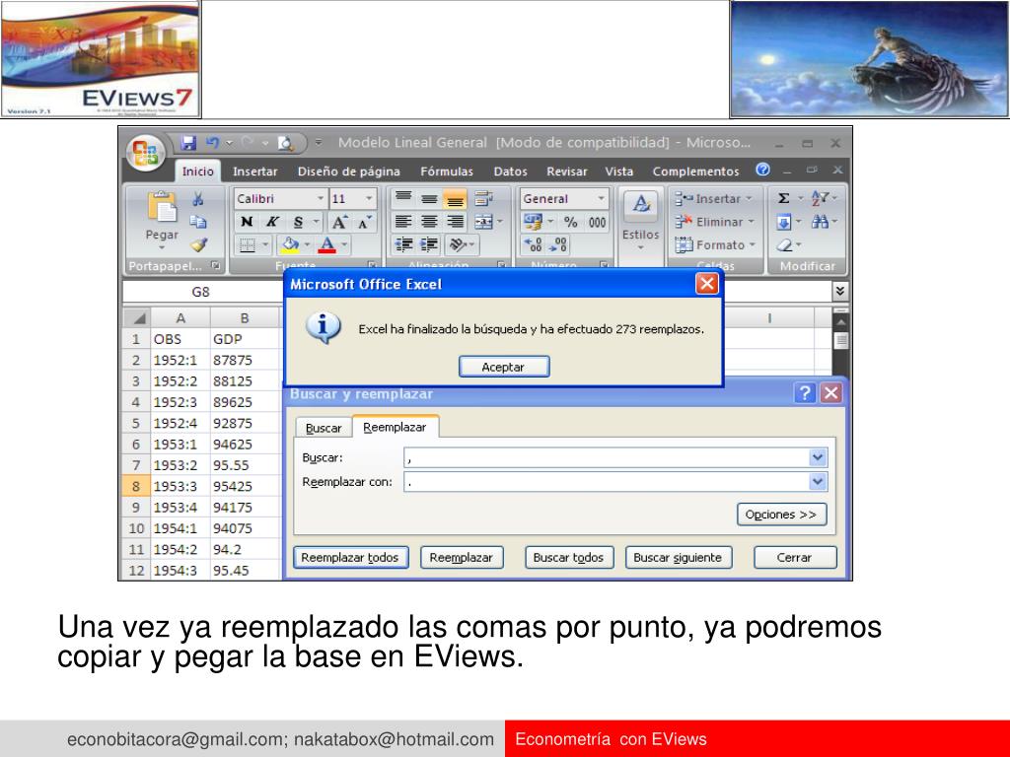The width and height of the screenshot is (1010, 757).
Task: Click the Buscar todos button
Action: pyautogui.click(x=569, y=558)
